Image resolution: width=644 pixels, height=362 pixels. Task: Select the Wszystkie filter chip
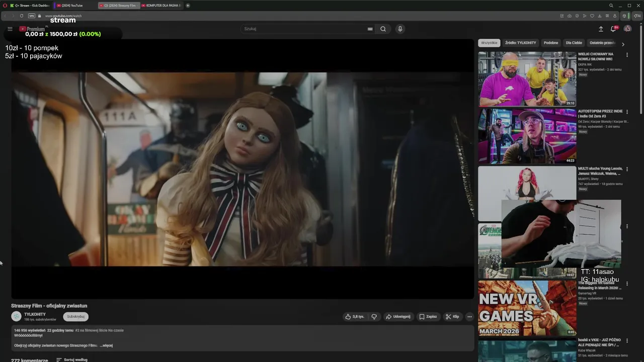[489, 43]
